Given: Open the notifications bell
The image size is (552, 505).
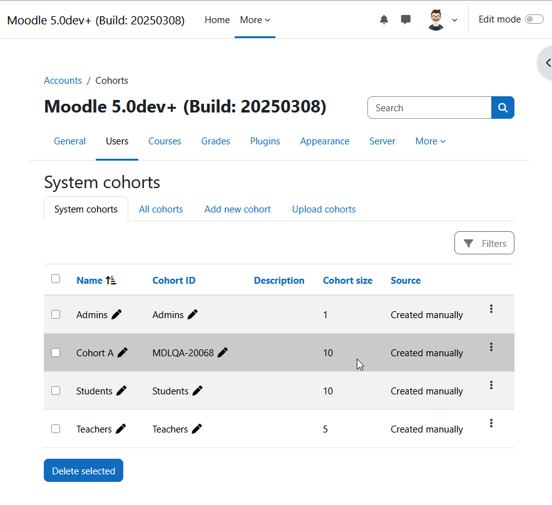Looking at the screenshot, I should pos(384,20).
